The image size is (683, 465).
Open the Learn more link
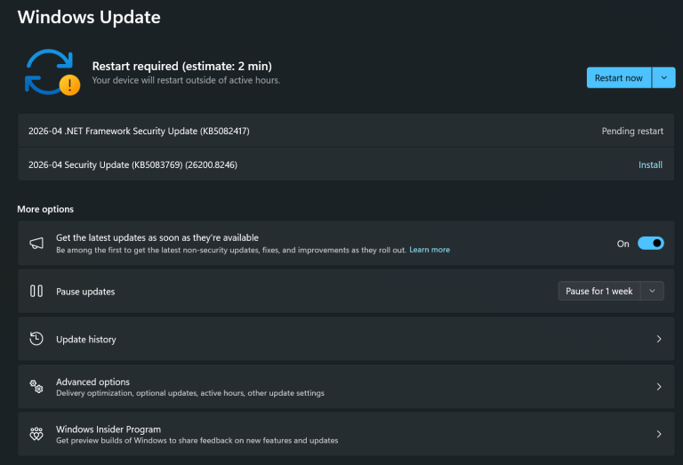430,250
